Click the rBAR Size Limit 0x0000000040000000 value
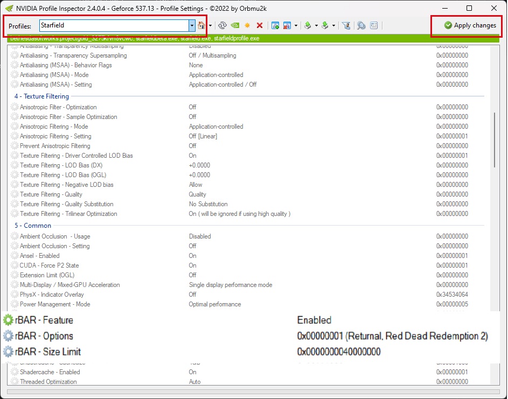Viewport: 508px width, 399px height. pos(339,352)
